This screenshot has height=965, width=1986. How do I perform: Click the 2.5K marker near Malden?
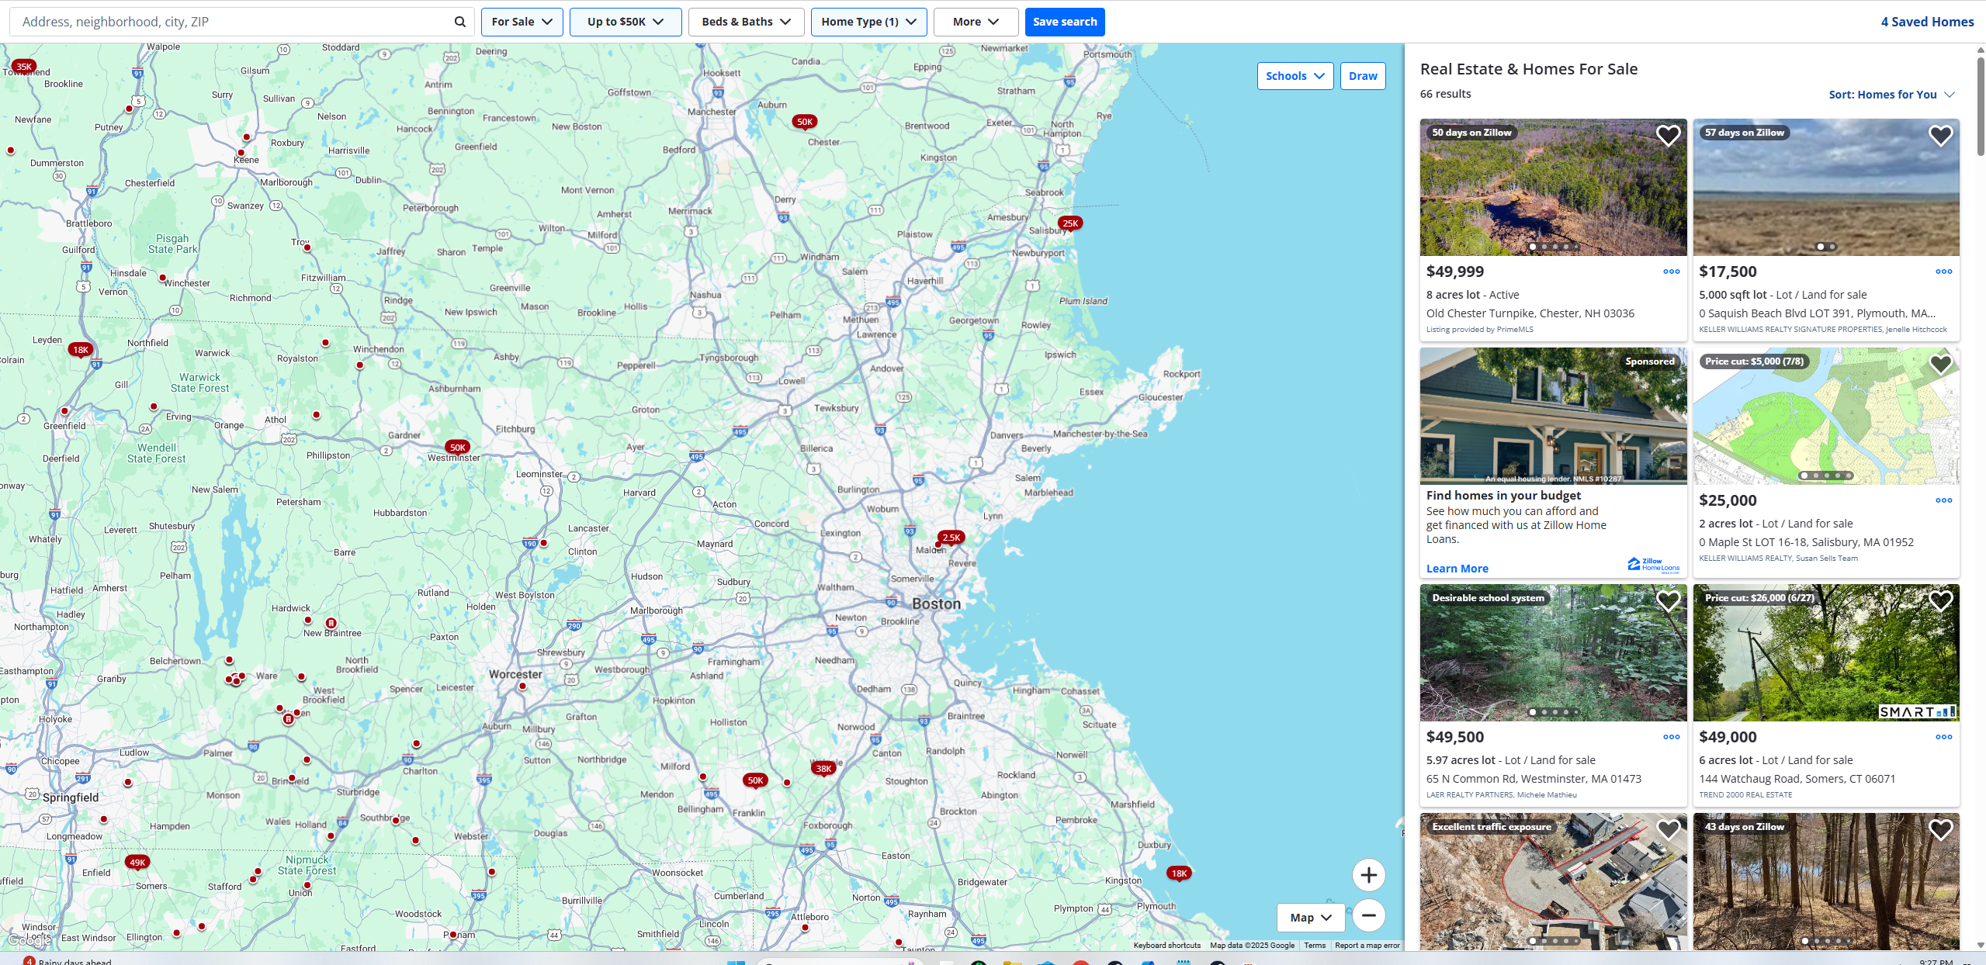[x=951, y=538]
